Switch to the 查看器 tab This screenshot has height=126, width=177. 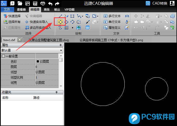tap(21, 10)
